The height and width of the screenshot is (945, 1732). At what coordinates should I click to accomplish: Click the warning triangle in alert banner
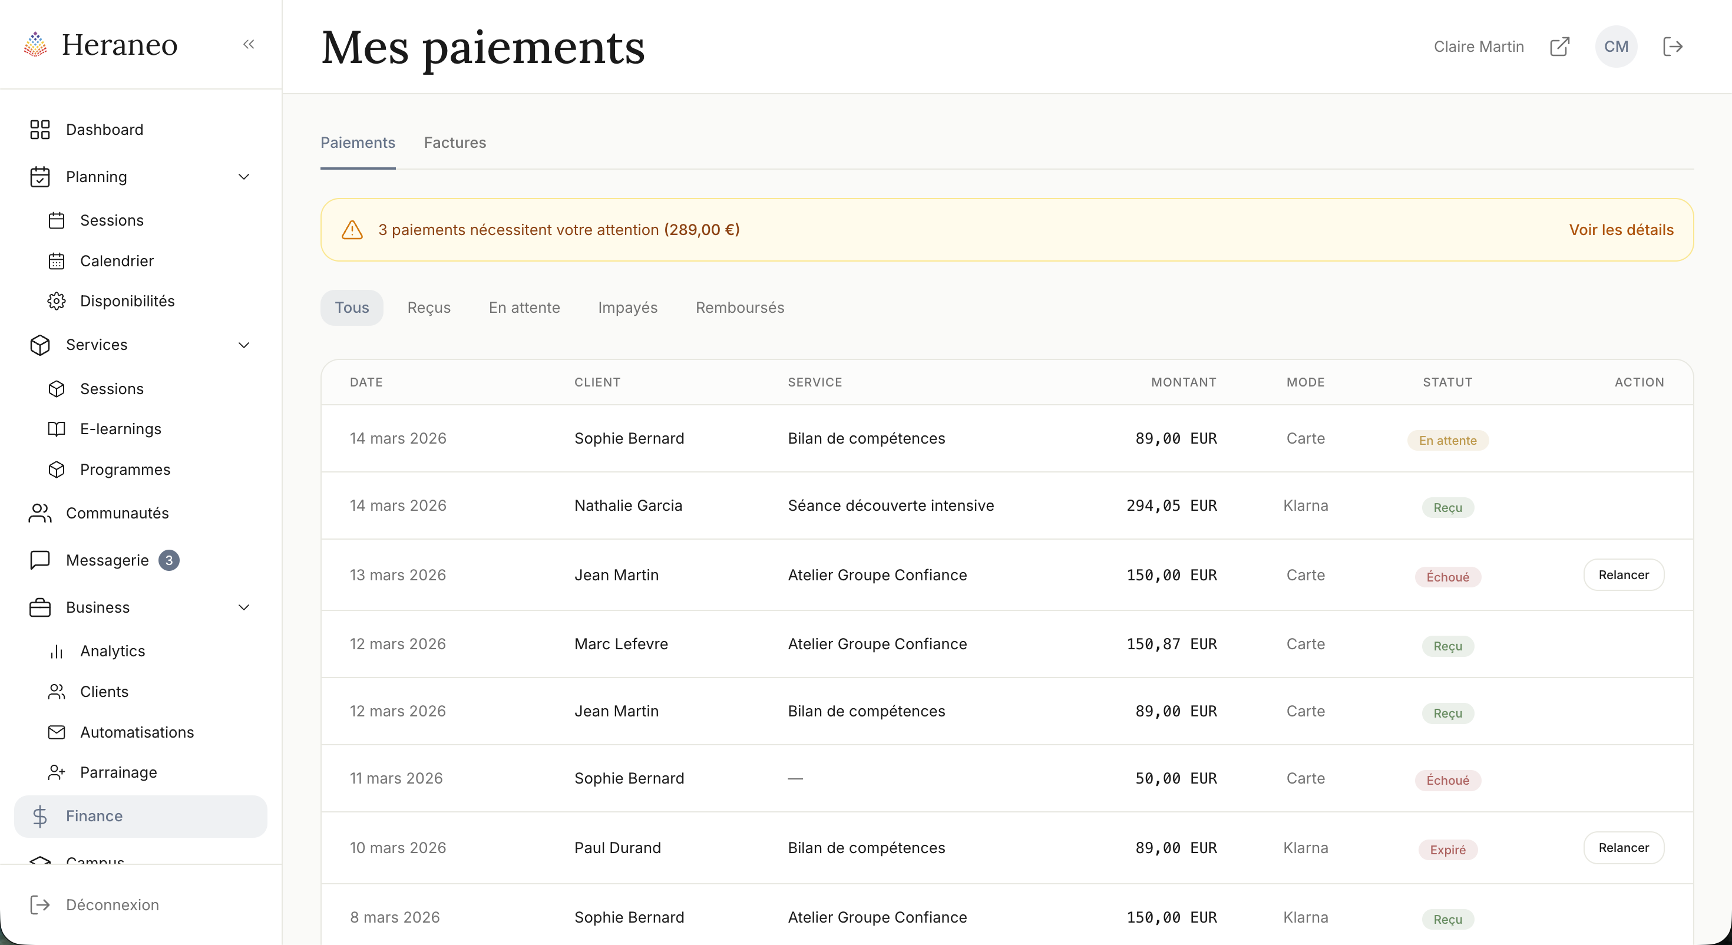point(352,230)
